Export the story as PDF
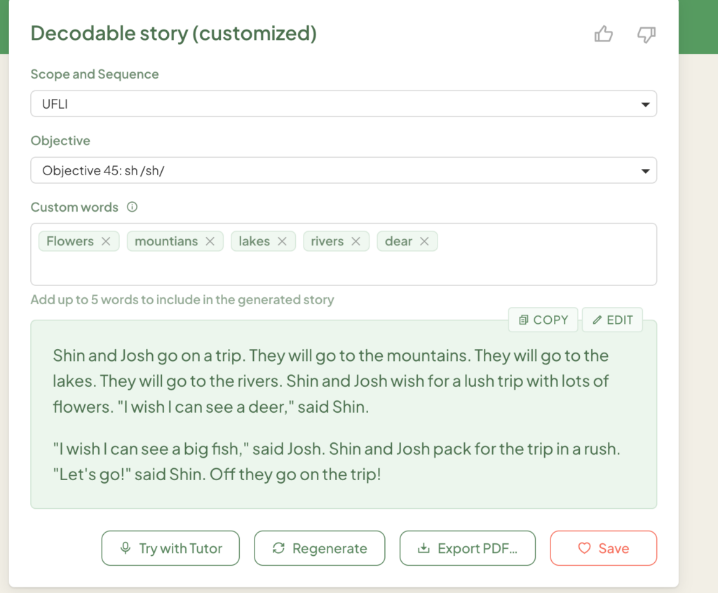This screenshot has height=593, width=718. coord(468,548)
